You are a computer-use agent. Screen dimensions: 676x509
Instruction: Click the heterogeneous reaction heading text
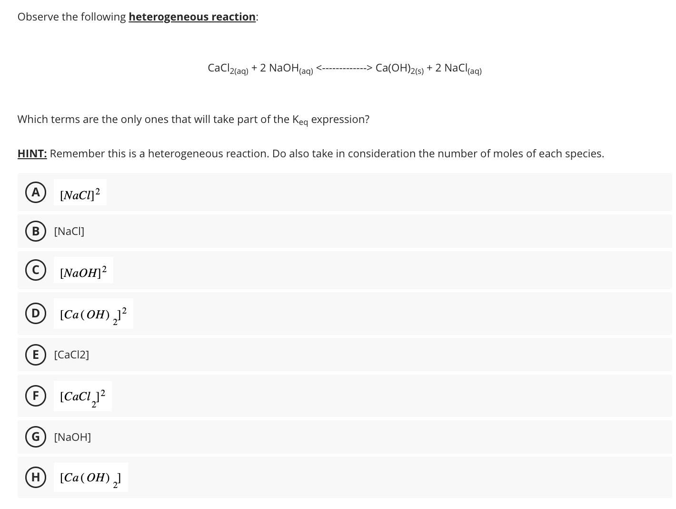tap(191, 17)
